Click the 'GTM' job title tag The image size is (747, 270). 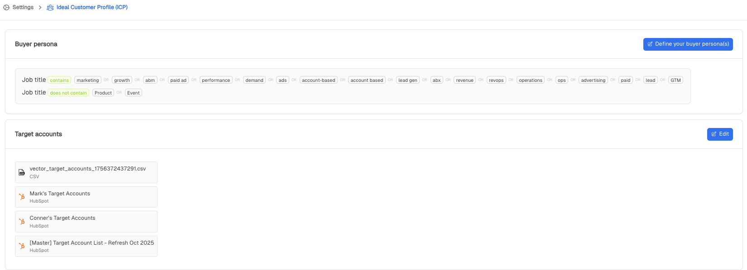(676, 80)
